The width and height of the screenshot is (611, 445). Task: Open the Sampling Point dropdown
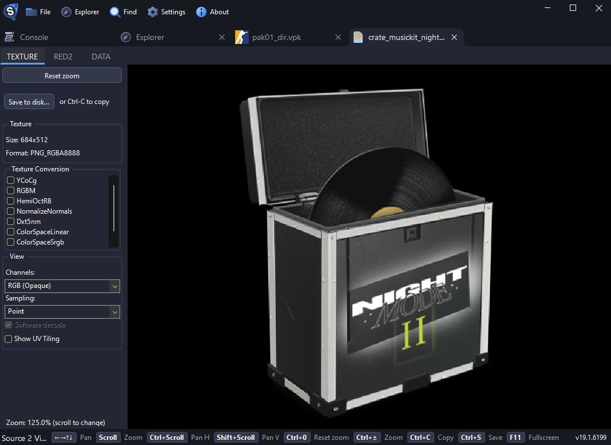62,311
